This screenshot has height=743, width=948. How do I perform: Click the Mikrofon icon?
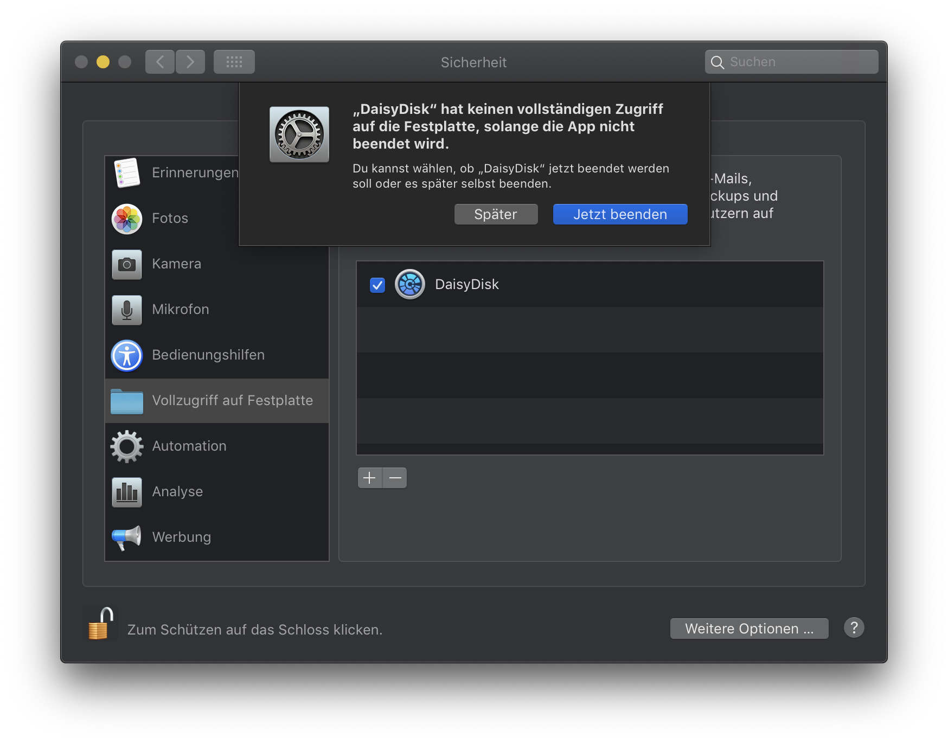click(x=127, y=310)
